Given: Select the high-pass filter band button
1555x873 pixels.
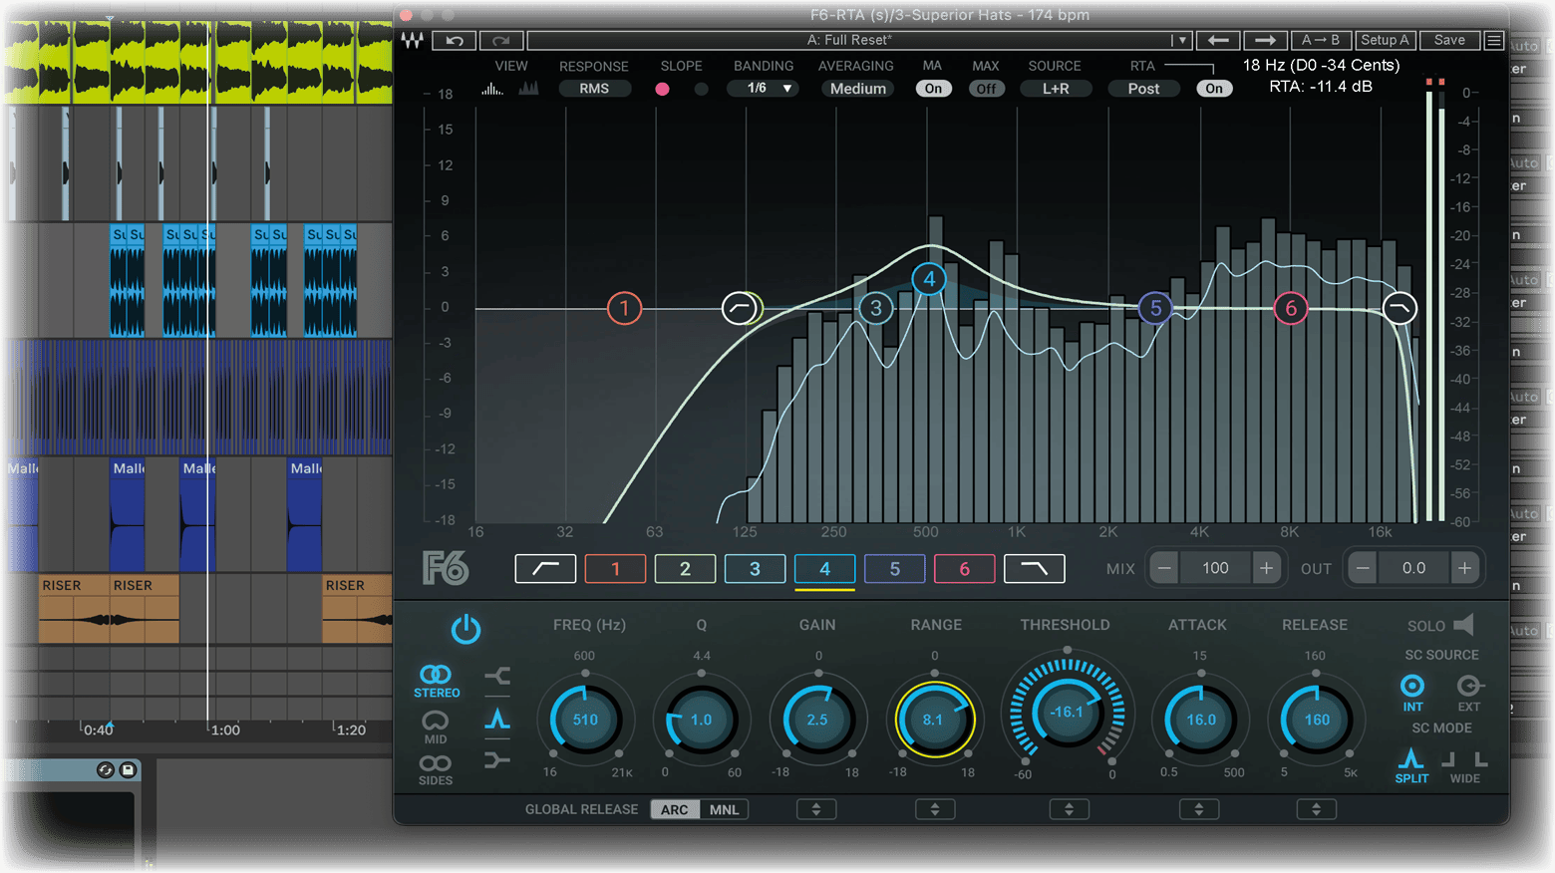Looking at the screenshot, I should tap(545, 568).
